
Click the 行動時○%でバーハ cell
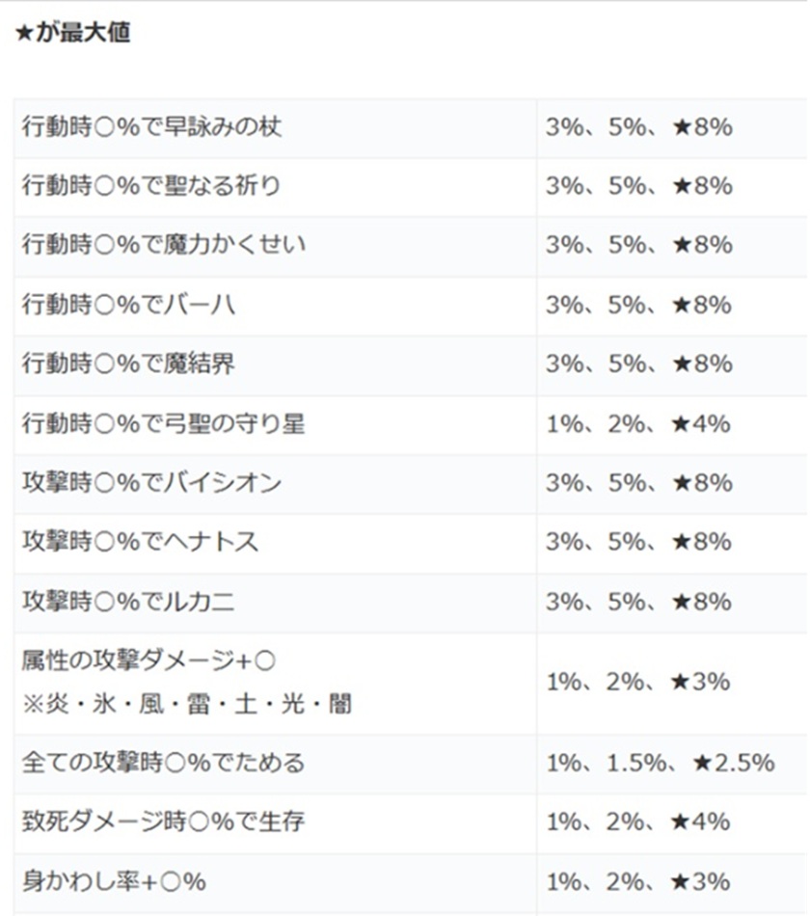(128, 305)
